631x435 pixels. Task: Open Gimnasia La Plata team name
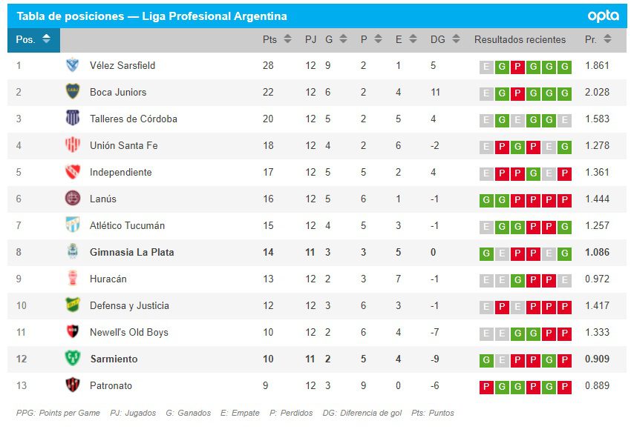131,252
